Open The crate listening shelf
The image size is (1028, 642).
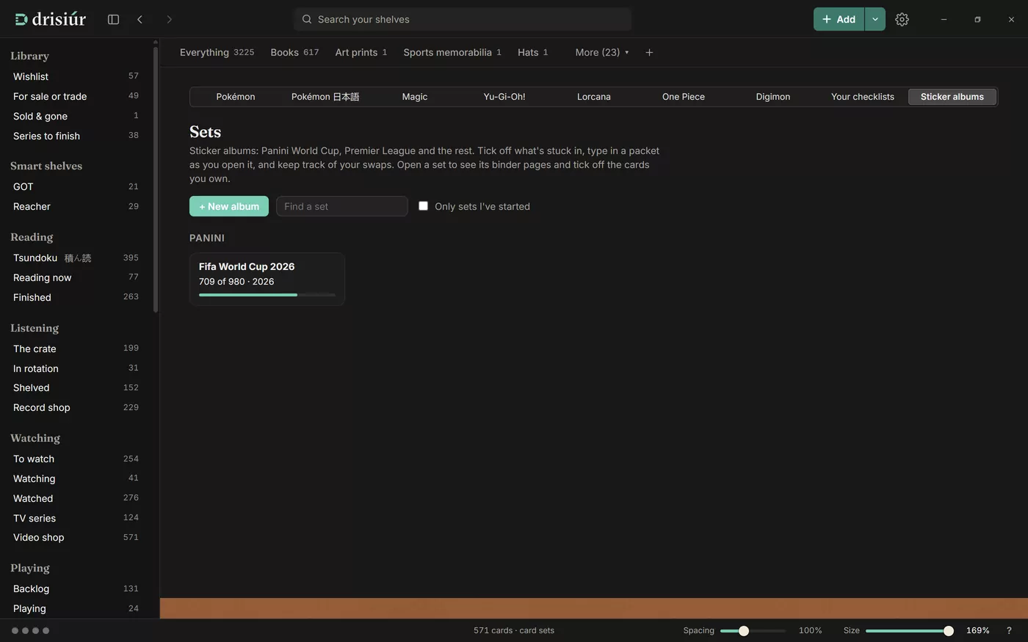[x=76, y=349]
